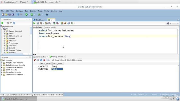Open the SQL Worksheet icon in main toolbar

[39, 15]
